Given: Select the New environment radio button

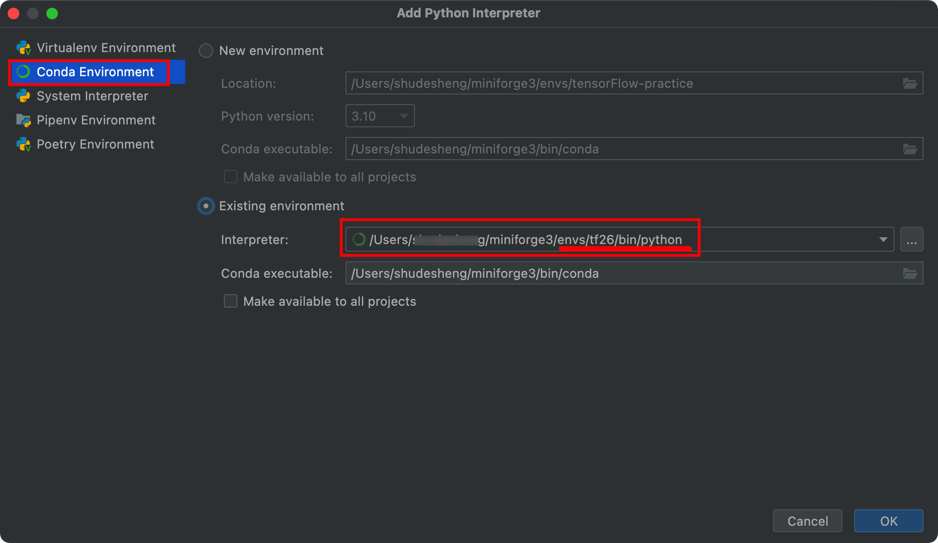Looking at the screenshot, I should pos(207,51).
